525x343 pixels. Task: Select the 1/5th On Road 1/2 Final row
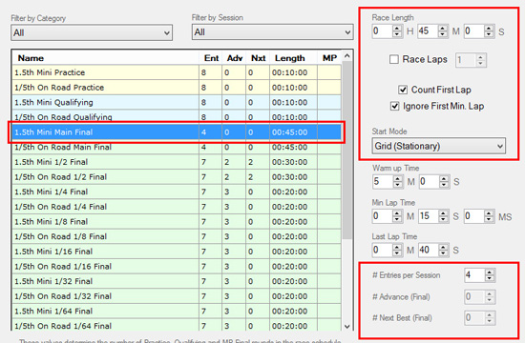click(177, 177)
